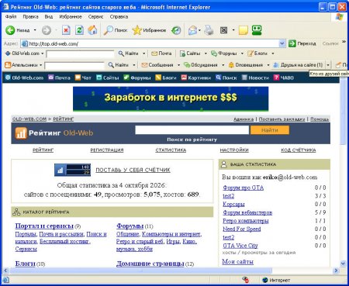Click Найти on Old-Web toolbar
The height and width of the screenshot is (286, 349).
129,53
